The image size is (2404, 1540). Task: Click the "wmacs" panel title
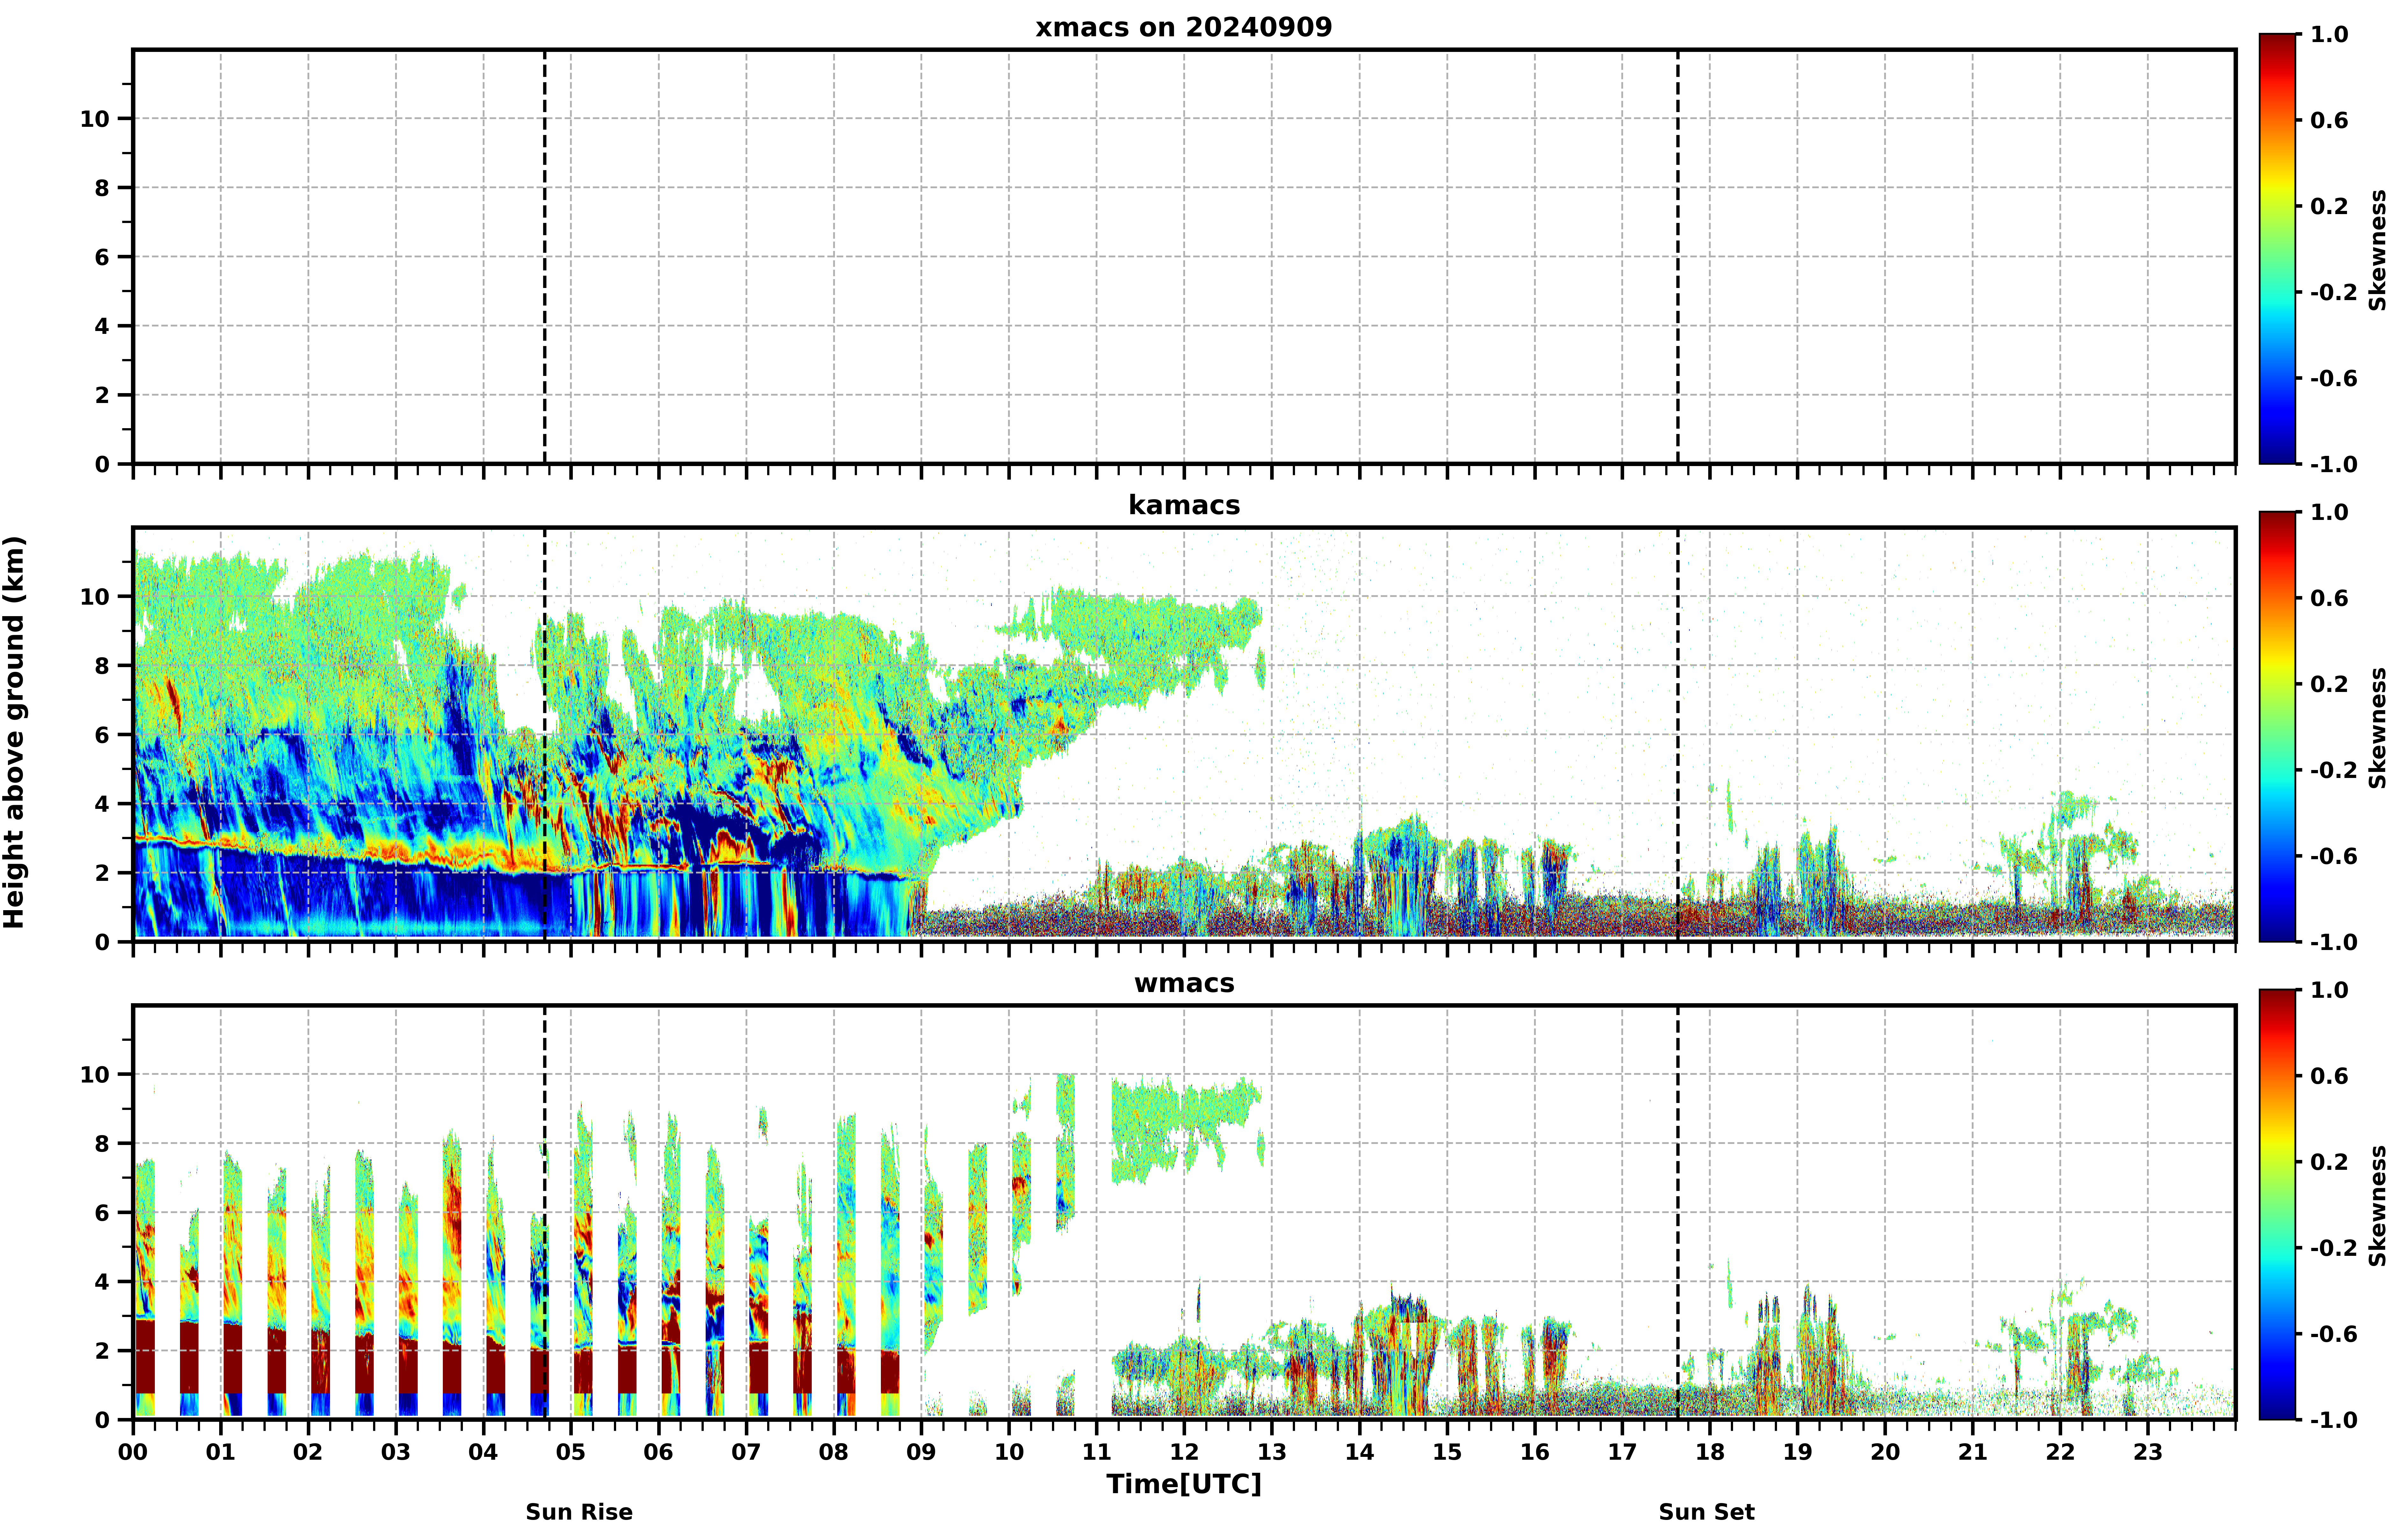pos(1184,983)
